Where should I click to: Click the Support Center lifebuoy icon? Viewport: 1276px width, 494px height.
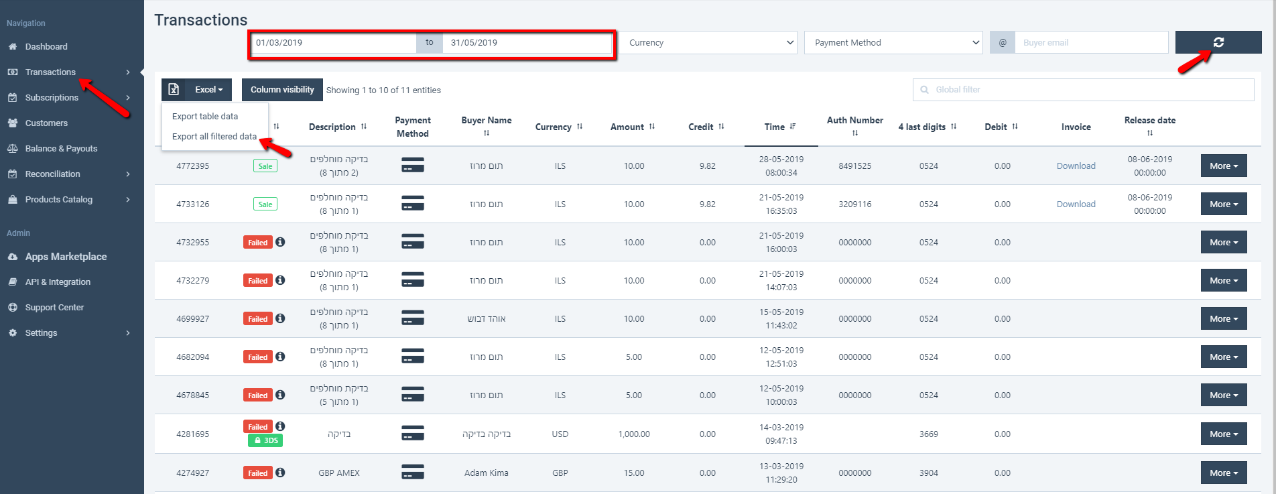[x=13, y=308]
